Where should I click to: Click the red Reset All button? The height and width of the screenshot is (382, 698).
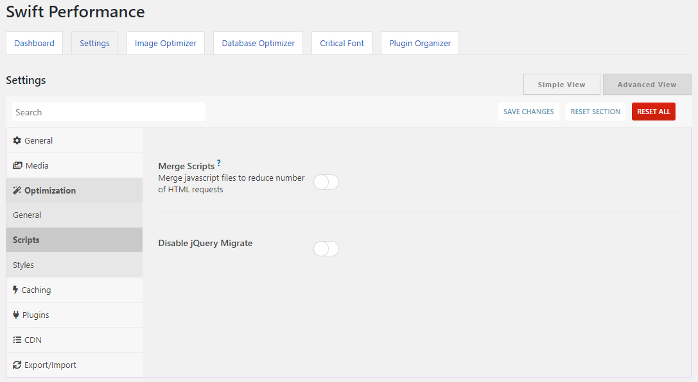(653, 112)
